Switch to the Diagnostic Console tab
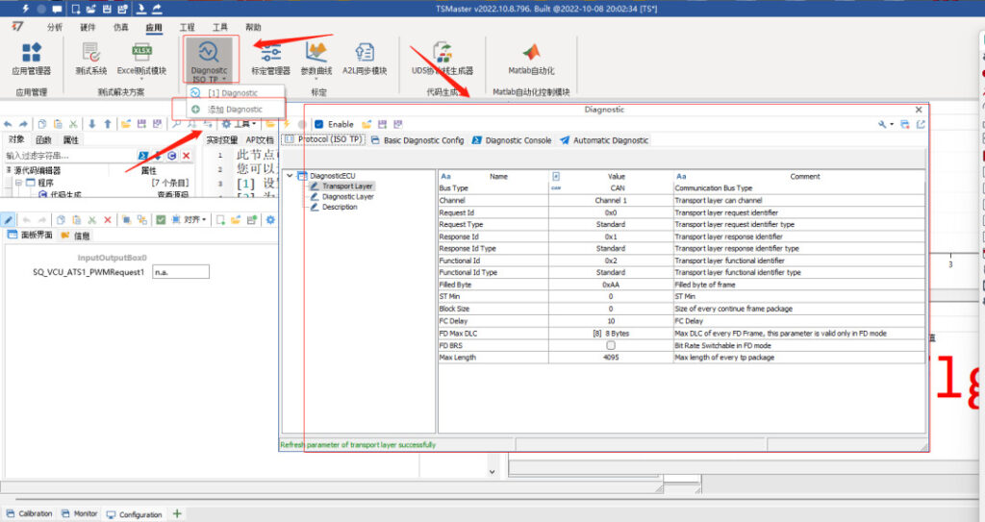 tap(512, 140)
